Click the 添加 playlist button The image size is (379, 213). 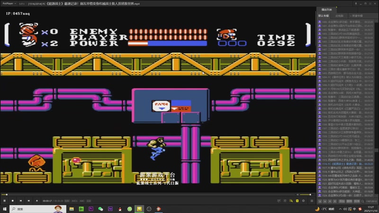point(342,201)
